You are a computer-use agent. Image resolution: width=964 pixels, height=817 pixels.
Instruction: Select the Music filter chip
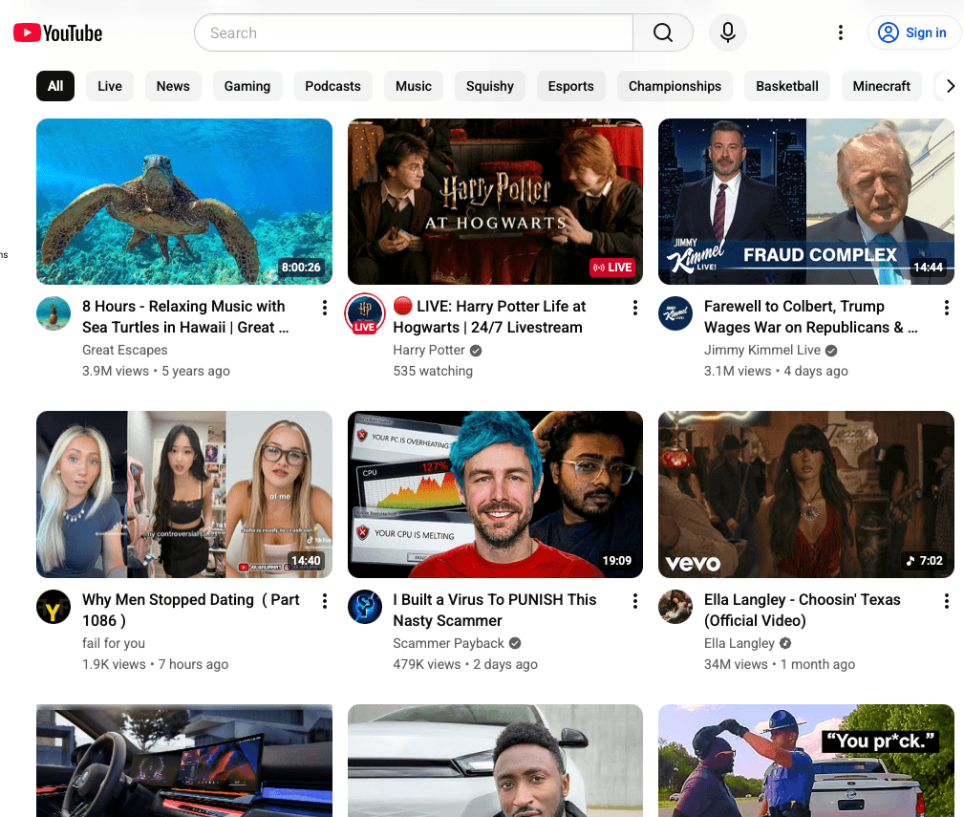tap(413, 86)
